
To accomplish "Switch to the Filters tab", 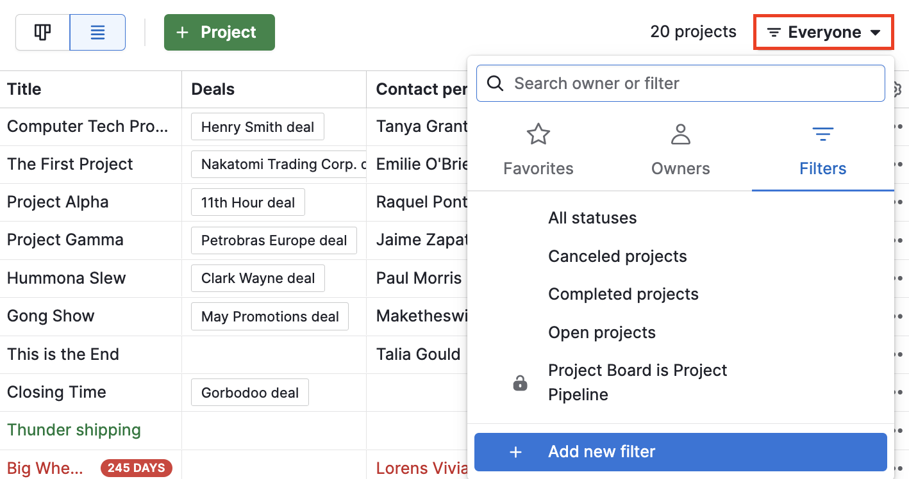I will 822,168.
